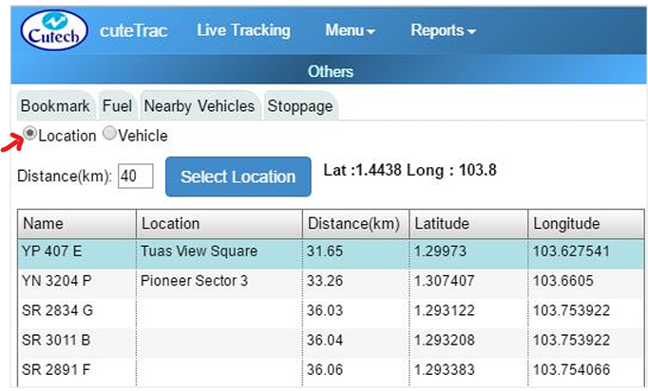The width and height of the screenshot is (648, 391).
Task: Switch to the Fuel tab
Action: point(117,105)
